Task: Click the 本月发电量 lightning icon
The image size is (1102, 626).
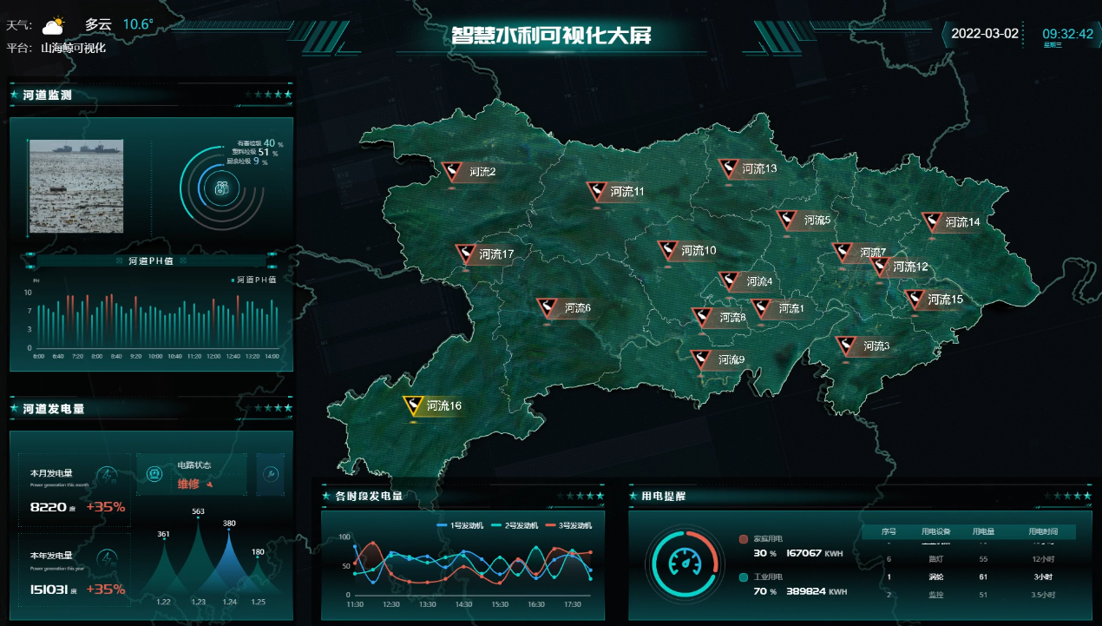Action: click(x=108, y=476)
